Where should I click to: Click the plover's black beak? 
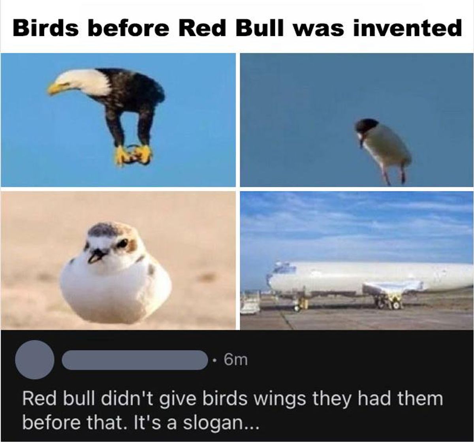tap(96, 257)
